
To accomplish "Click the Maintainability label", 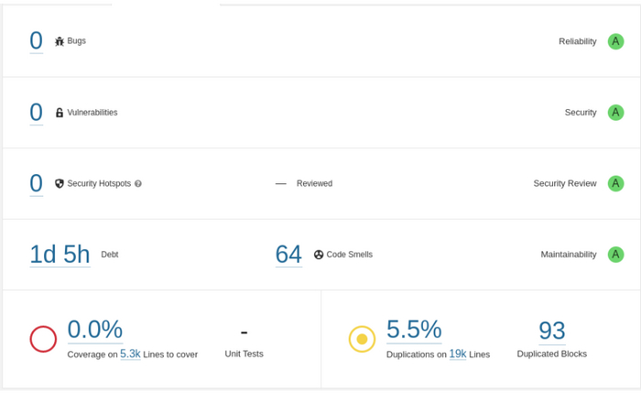I will (x=569, y=255).
